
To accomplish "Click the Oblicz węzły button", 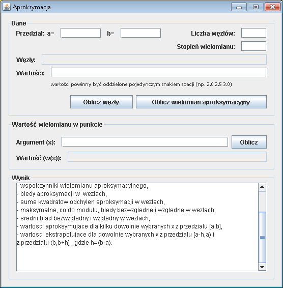I will click(x=101, y=102).
